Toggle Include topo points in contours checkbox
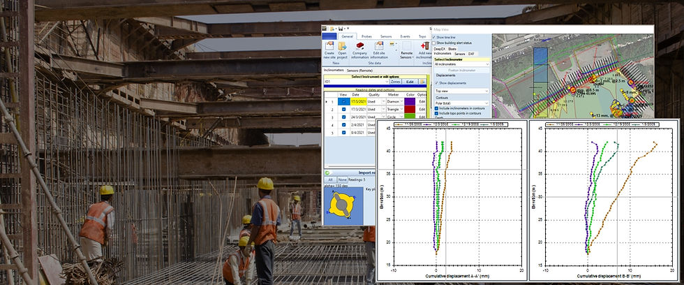This screenshot has width=684, height=285. pos(436,113)
